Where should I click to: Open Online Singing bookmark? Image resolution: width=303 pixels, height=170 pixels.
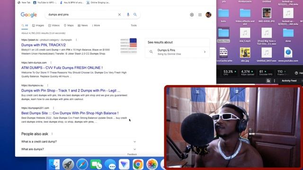[98, 2]
